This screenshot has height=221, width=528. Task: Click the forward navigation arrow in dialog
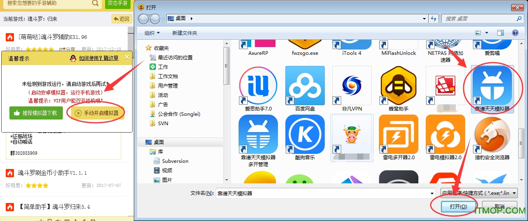pos(155,18)
